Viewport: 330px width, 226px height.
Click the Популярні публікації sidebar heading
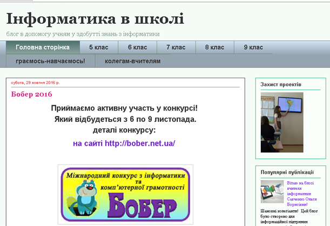(x=287, y=173)
